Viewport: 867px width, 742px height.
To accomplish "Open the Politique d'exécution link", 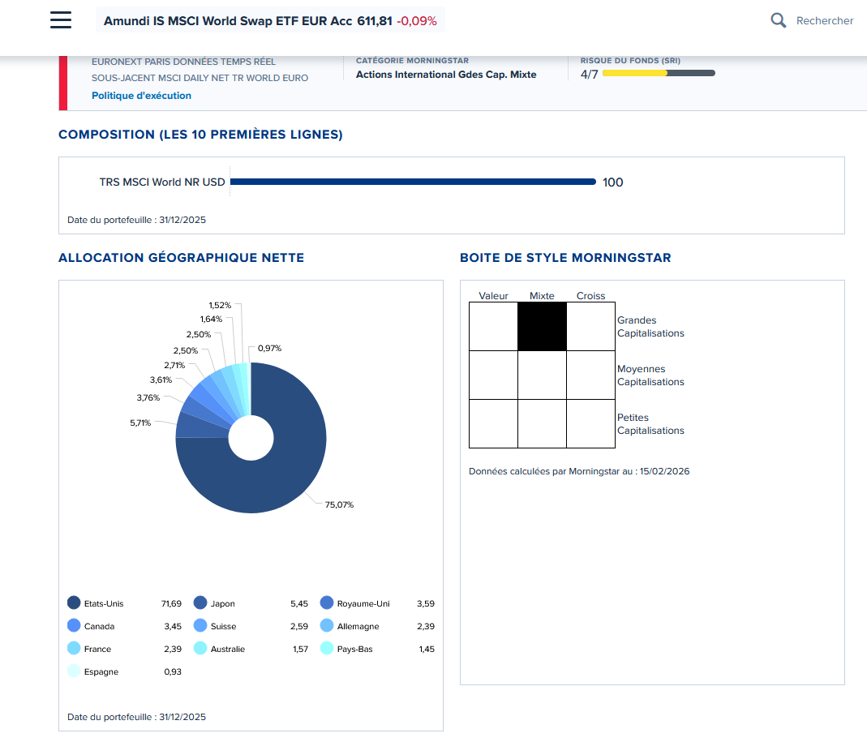I will click(141, 96).
